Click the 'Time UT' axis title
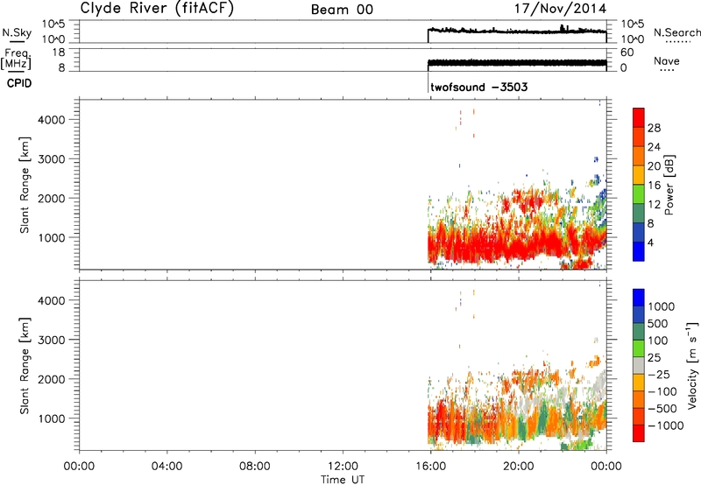The height and width of the screenshot is (485, 701). (x=343, y=479)
